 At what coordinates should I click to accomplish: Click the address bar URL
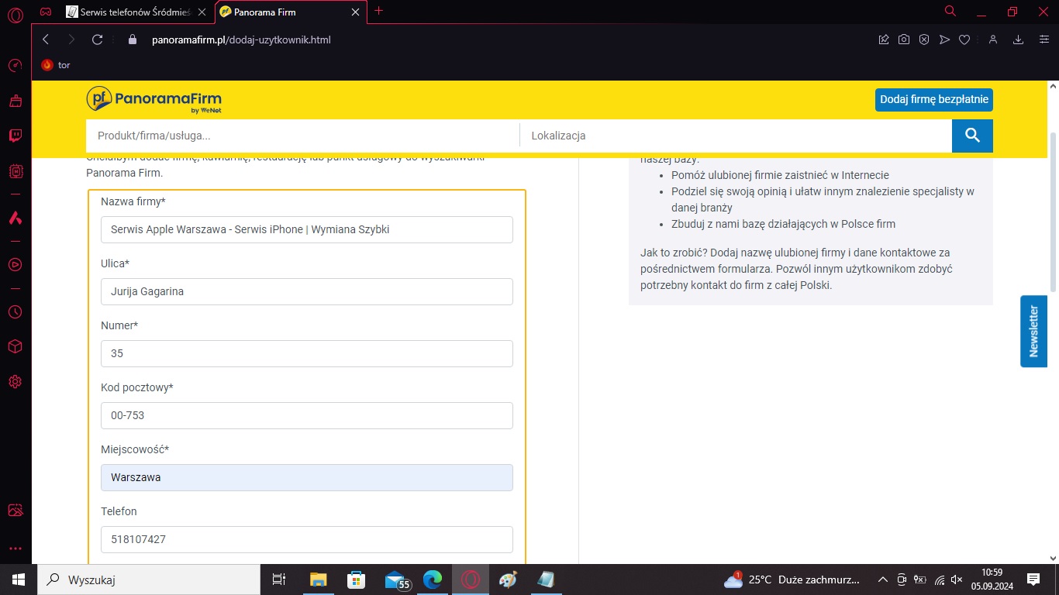pos(241,40)
